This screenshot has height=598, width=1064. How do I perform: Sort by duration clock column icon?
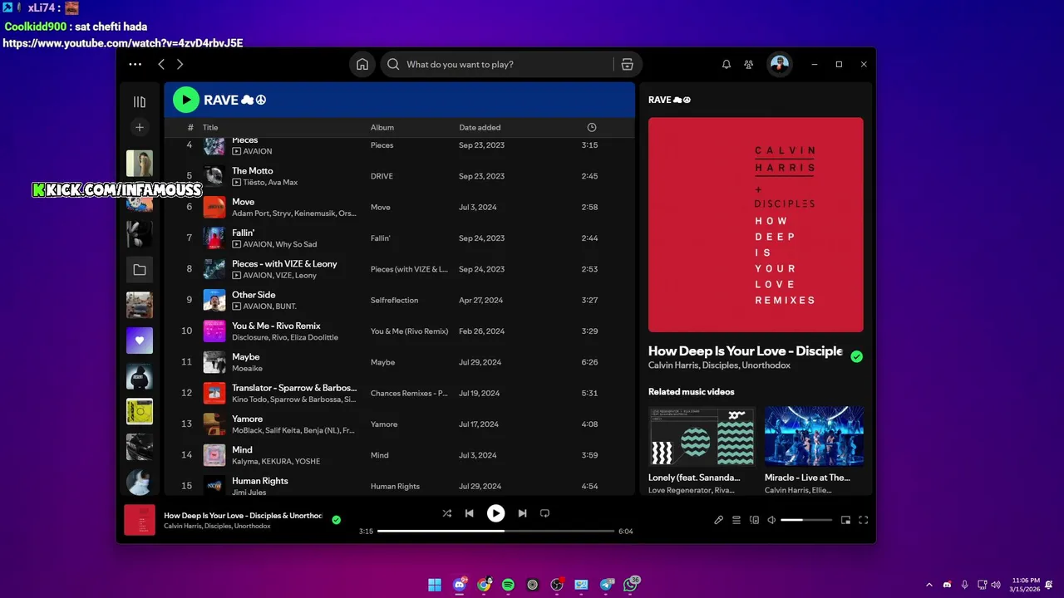coord(592,127)
